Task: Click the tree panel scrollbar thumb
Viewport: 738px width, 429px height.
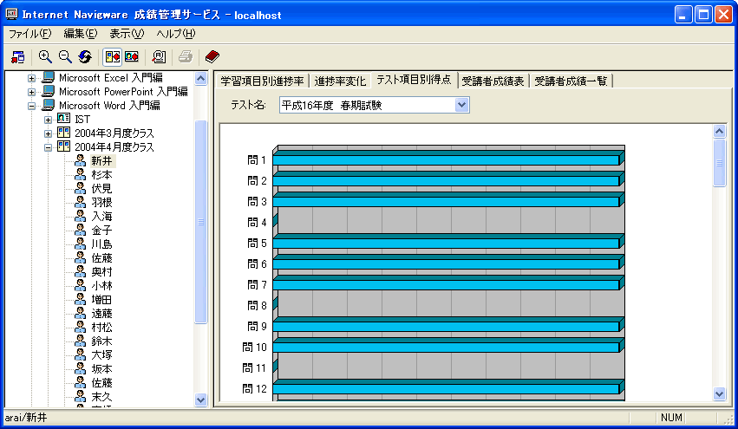Action: [x=201, y=222]
